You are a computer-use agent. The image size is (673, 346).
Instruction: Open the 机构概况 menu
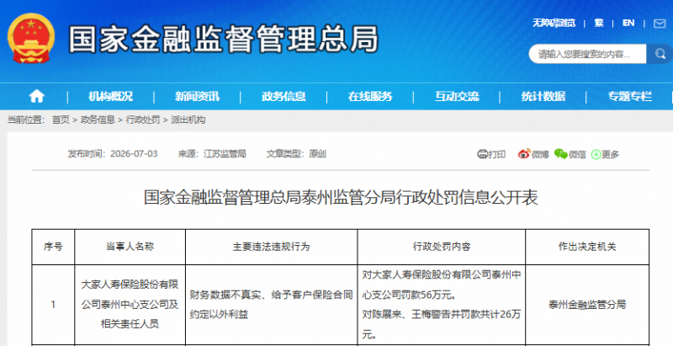pyautogui.click(x=111, y=96)
